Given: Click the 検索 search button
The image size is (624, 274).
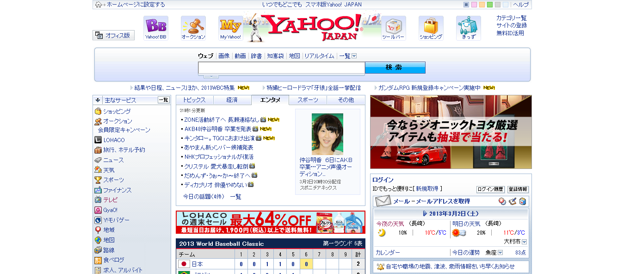Looking at the screenshot, I should (x=395, y=68).
